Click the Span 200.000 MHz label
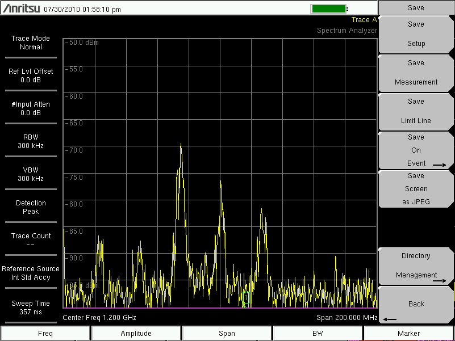 347,318
